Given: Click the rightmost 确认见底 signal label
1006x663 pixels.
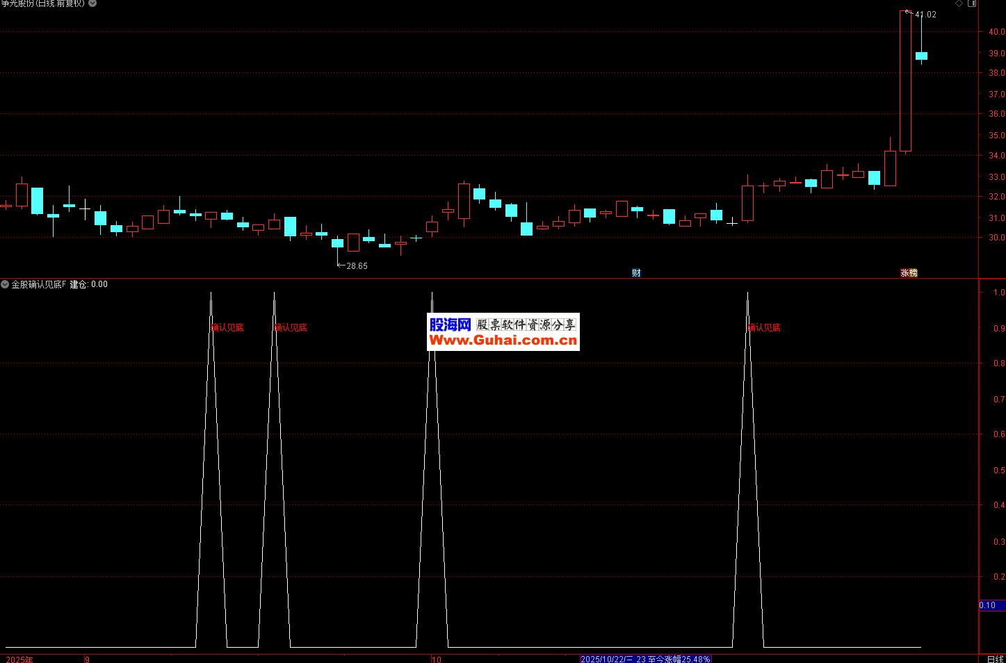Looking at the screenshot, I should click(764, 328).
